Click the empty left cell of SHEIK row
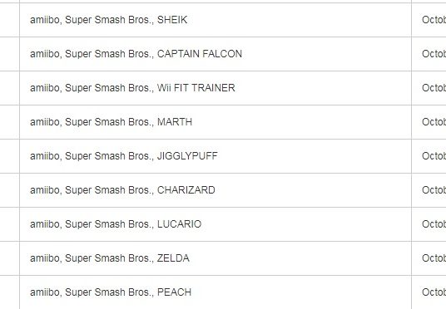 pos(9,20)
